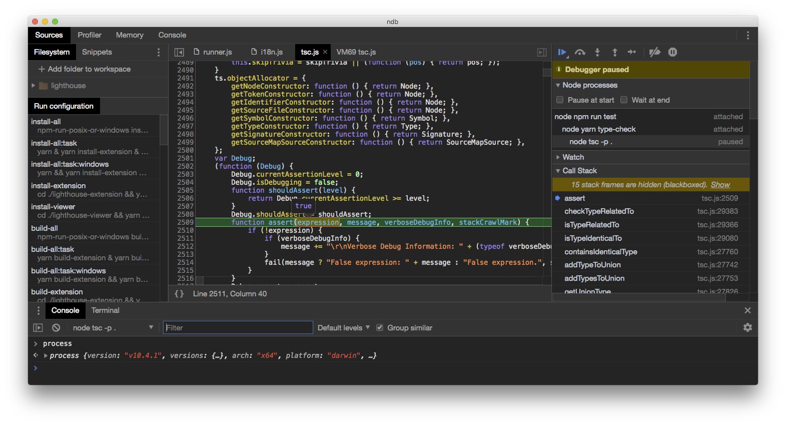Run the install-all configuration
The image size is (786, 425).
point(94,126)
